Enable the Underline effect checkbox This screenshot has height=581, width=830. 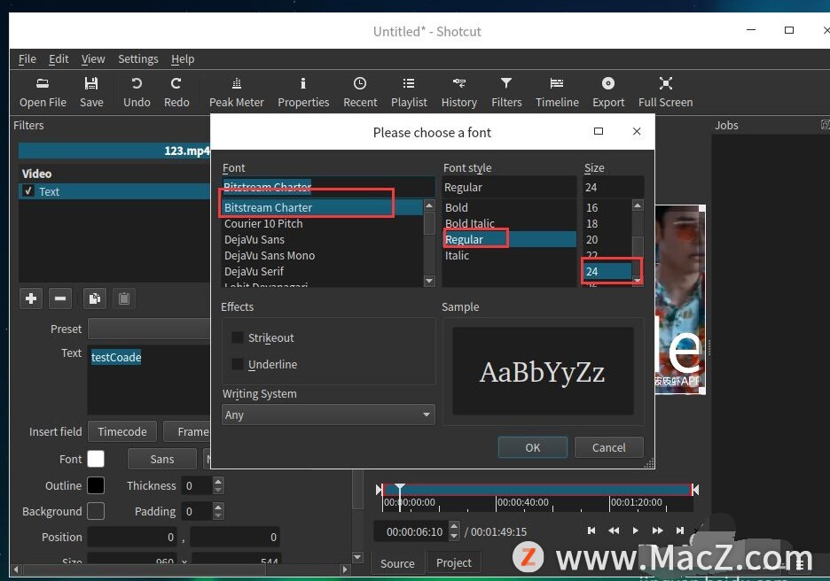(x=238, y=364)
